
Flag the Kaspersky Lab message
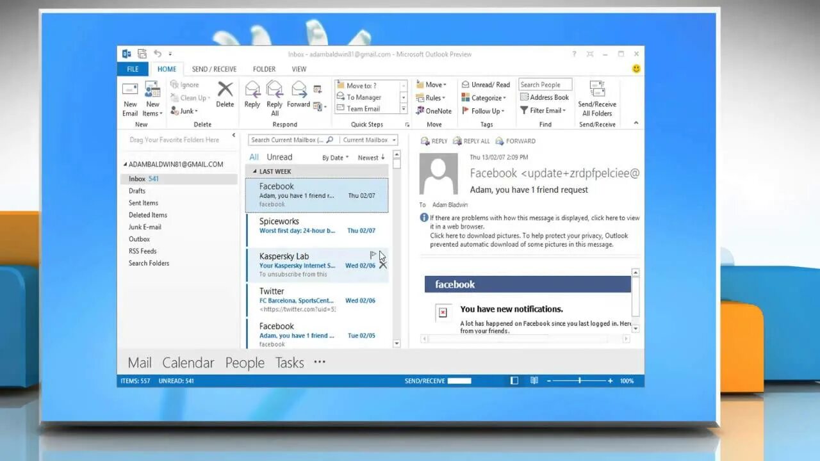[x=373, y=255]
